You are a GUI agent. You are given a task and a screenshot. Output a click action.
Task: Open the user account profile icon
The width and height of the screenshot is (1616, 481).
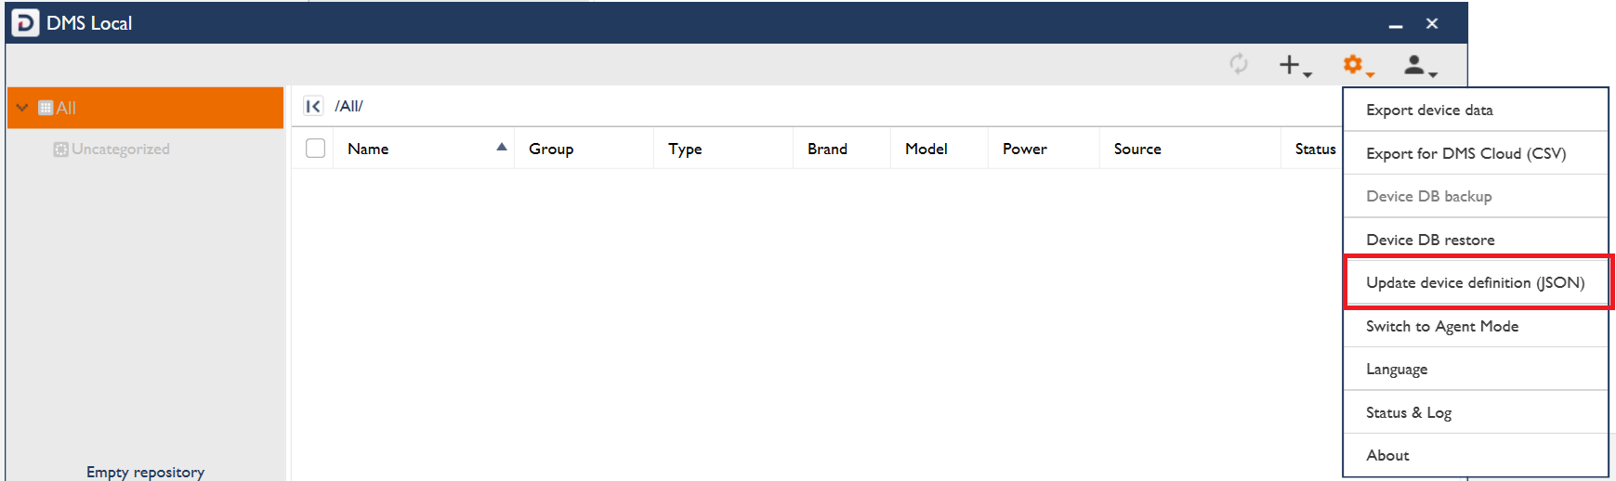pos(1415,65)
